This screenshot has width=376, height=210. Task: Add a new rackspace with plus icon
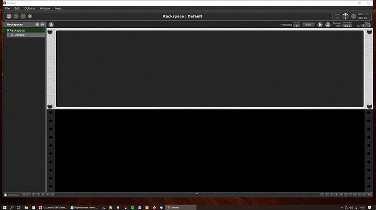(x=37, y=24)
